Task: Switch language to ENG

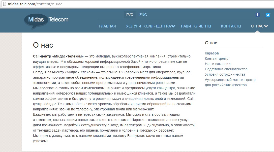Action: coord(143,15)
